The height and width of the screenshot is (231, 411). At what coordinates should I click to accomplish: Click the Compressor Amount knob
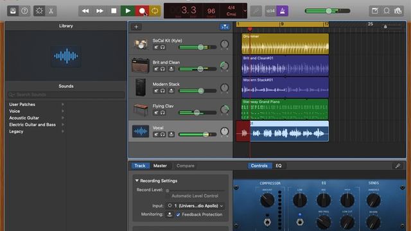(267, 200)
